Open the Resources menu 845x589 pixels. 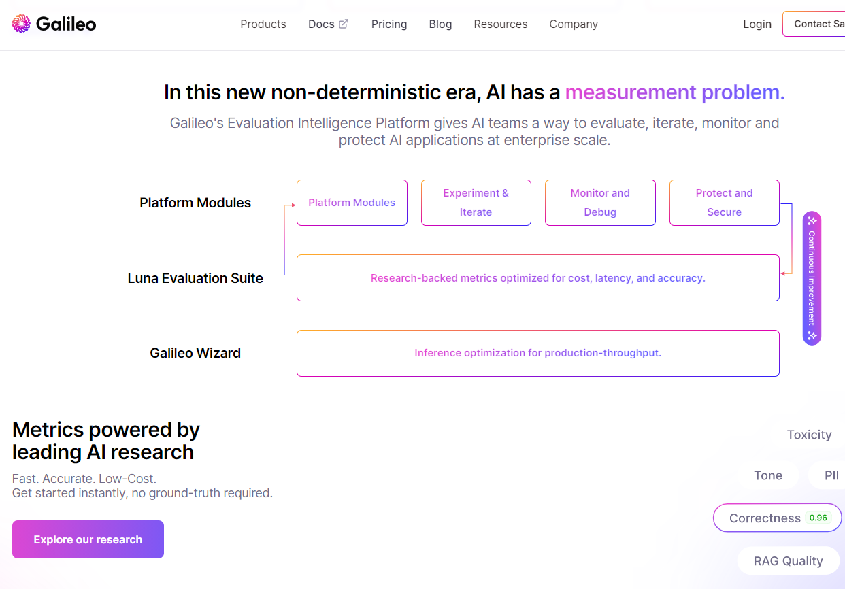(500, 24)
